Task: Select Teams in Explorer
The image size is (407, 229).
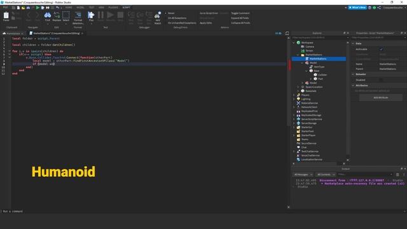Action: (x=305, y=139)
